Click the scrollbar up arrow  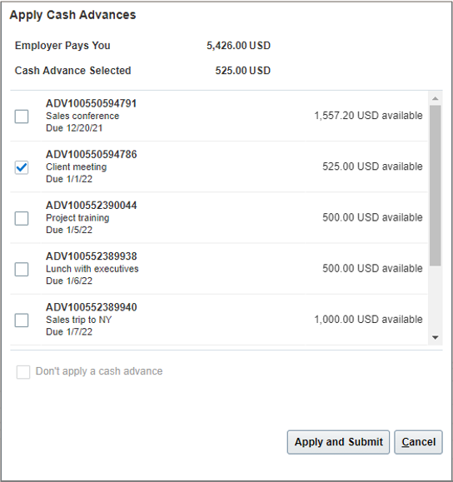436,99
